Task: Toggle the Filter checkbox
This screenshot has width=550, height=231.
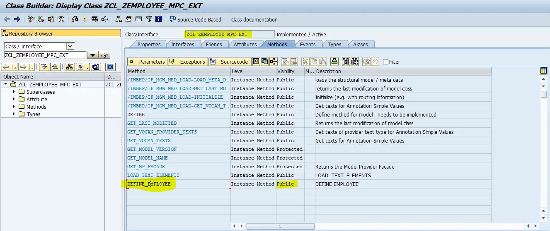Action: pyautogui.click(x=386, y=62)
